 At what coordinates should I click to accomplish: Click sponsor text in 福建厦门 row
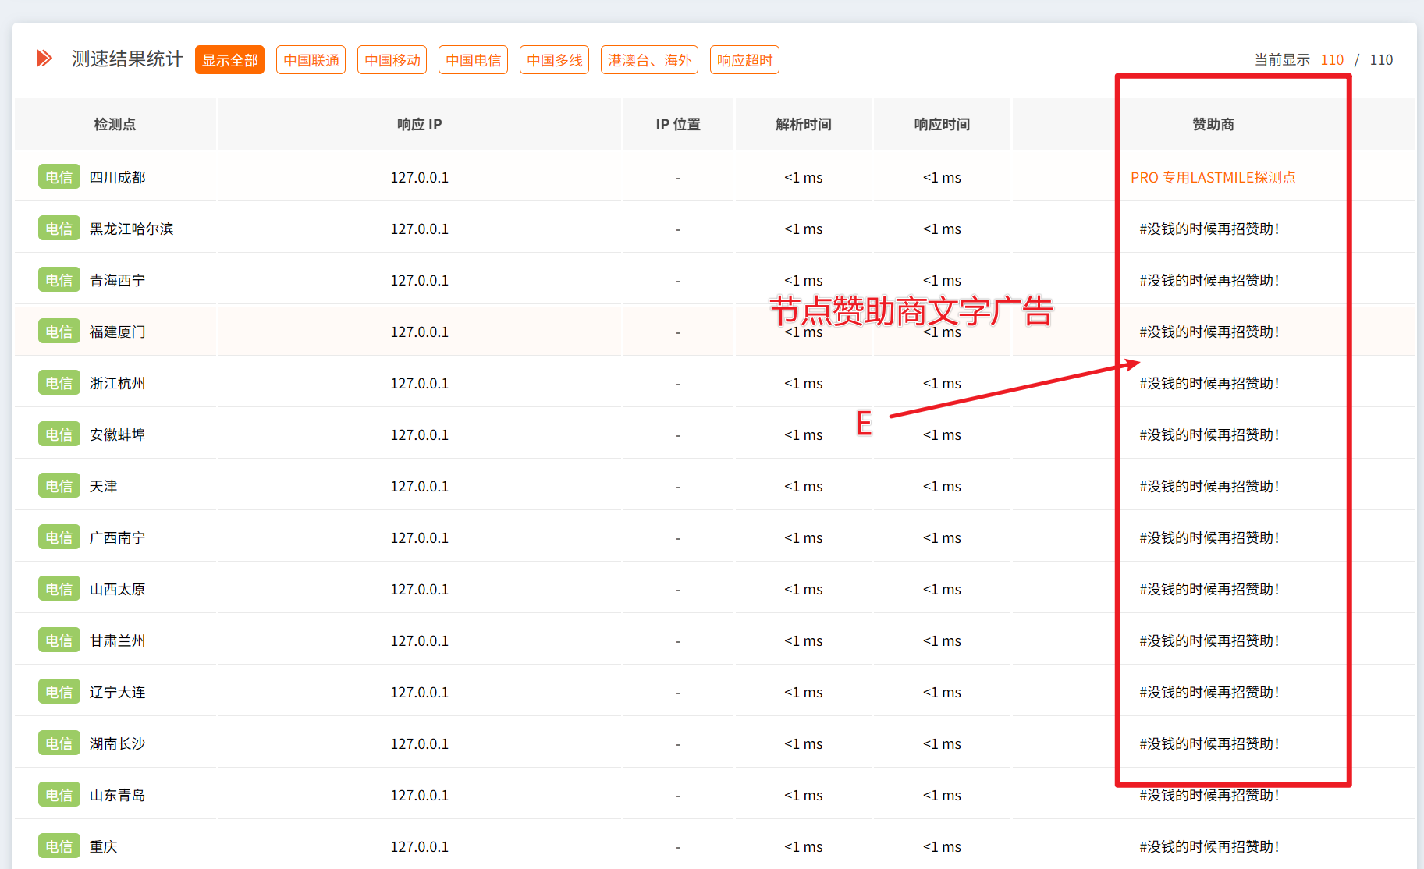pyautogui.click(x=1209, y=332)
